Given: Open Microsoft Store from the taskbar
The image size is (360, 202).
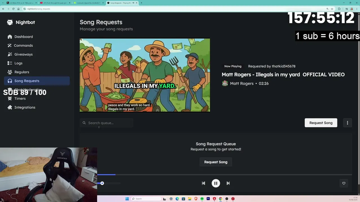Looking at the screenshot, I should [183, 199].
